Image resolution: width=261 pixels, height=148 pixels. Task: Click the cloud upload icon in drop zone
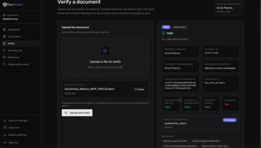[105, 51]
